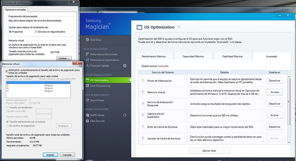
Task: Select Tamaño personalizado radio button
Action: tap(7, 107)
